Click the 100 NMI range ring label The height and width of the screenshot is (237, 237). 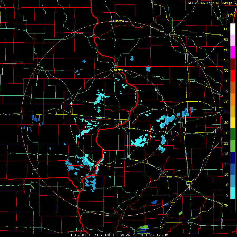point(118,21)
